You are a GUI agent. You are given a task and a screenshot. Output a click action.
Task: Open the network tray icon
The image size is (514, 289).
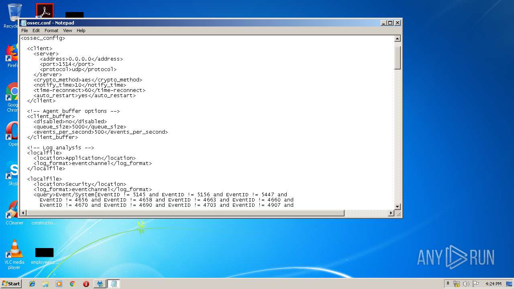(457, 284)
